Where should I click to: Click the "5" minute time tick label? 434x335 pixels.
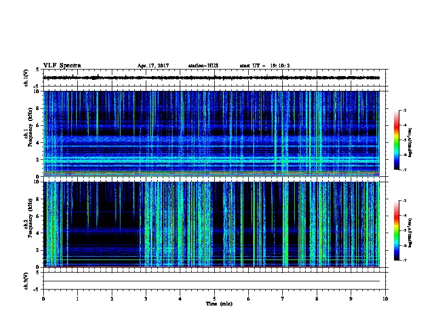pos(214,299)
